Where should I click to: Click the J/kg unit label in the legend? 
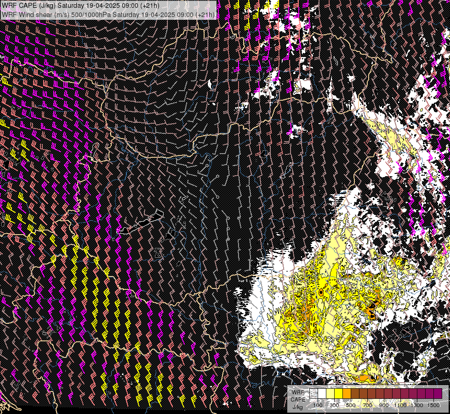tap(298, 407)
